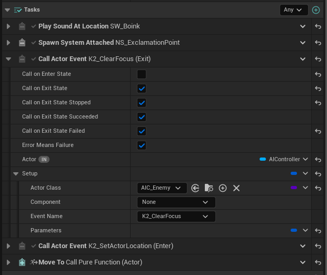Reset the Move To task
The height and width of the screenshot is (275, 327).
pos(318,262)
